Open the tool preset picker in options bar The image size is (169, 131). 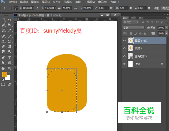click(x=7, y=8)
